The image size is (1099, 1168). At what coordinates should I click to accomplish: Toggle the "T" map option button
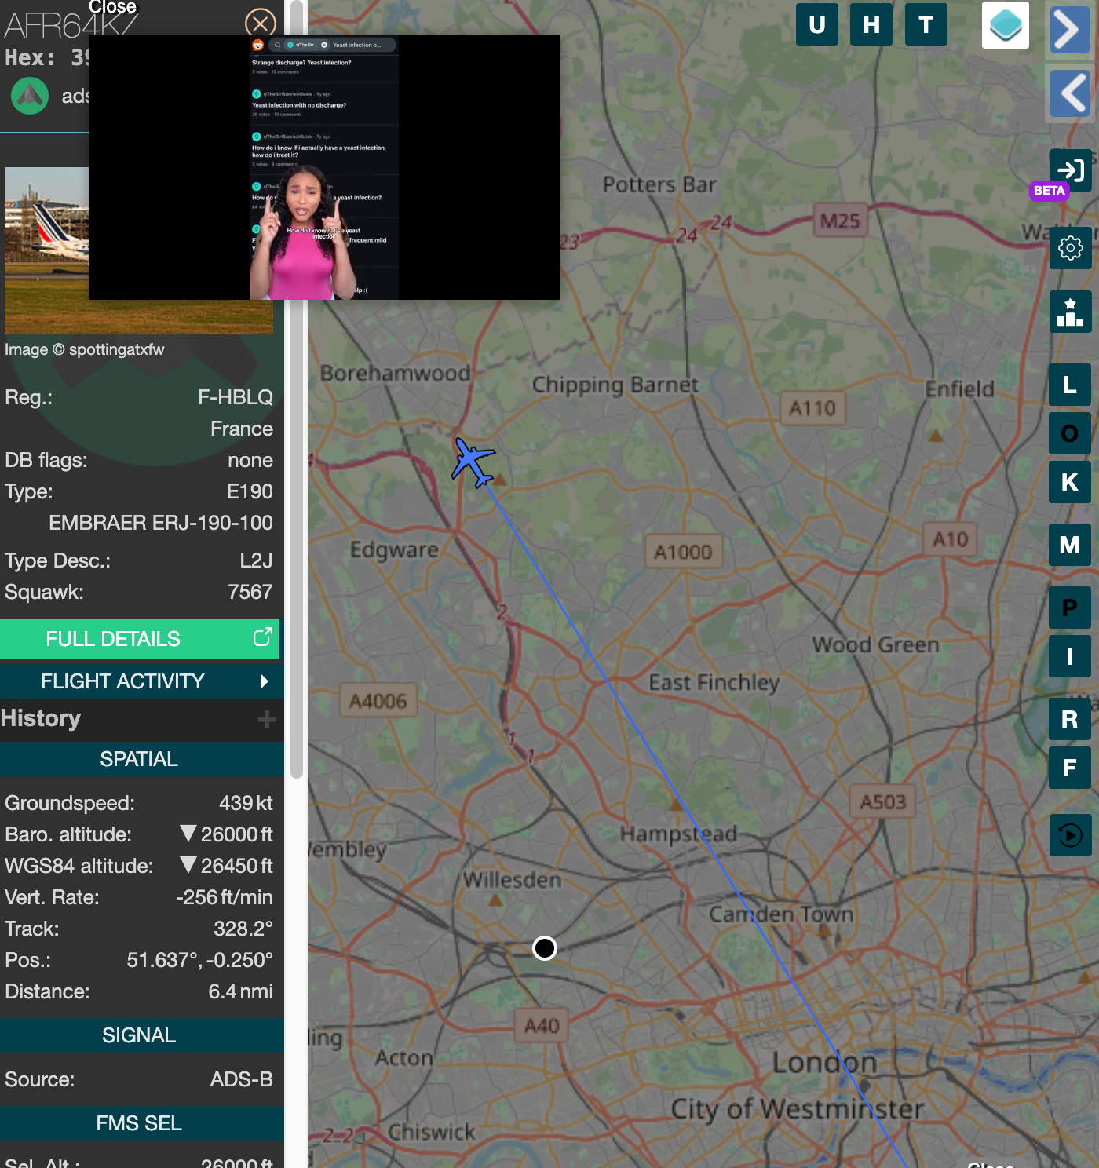tap(926, 24)
